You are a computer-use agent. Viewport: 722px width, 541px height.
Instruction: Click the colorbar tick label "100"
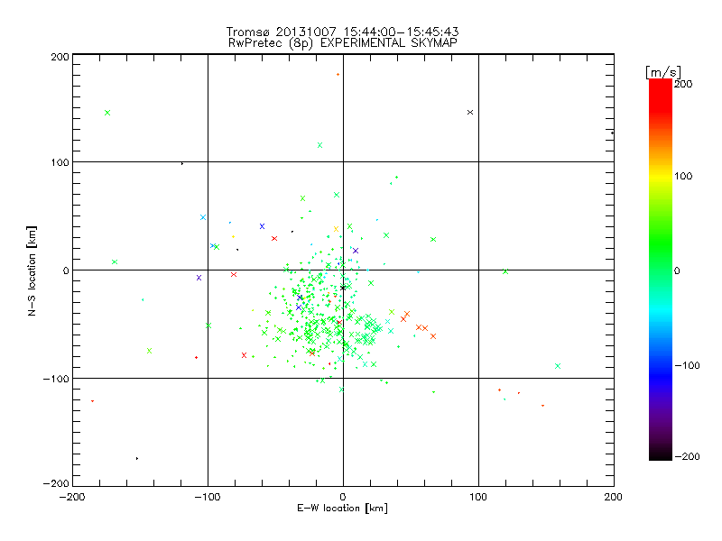point(683,176)
